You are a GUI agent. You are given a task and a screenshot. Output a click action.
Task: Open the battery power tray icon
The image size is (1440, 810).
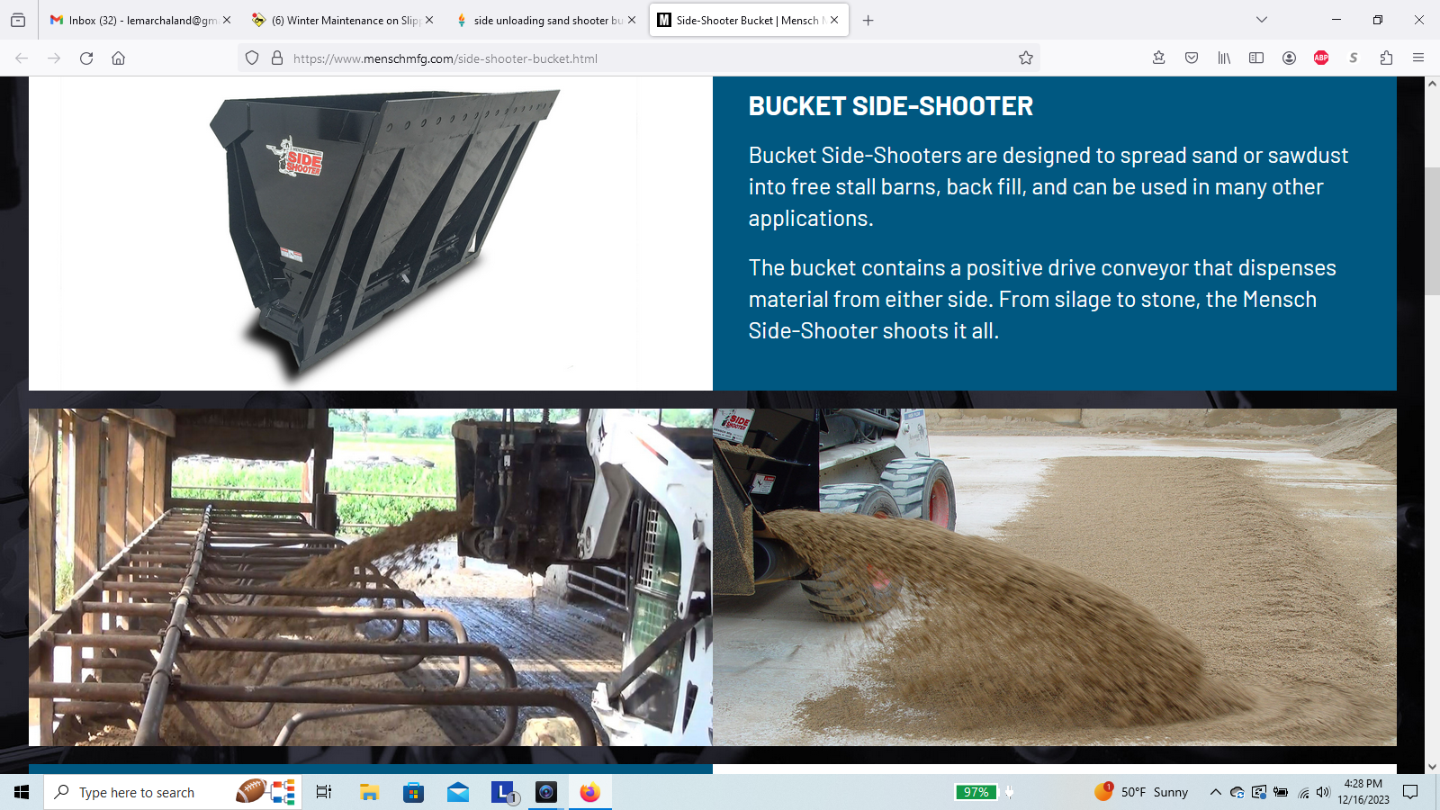1281,792
